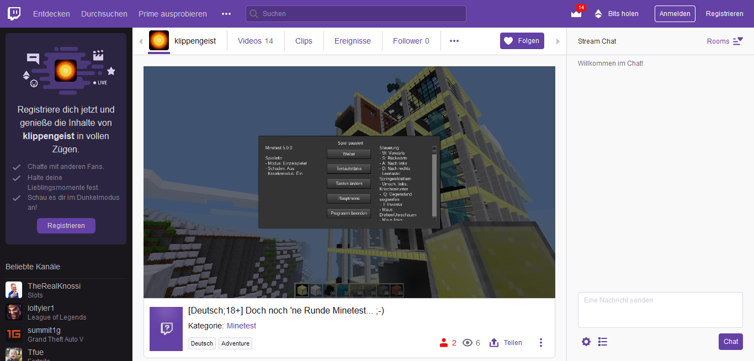Click the category placeholder box art
754x361 pixels.
pyautogui.click(x=166, y=329)
